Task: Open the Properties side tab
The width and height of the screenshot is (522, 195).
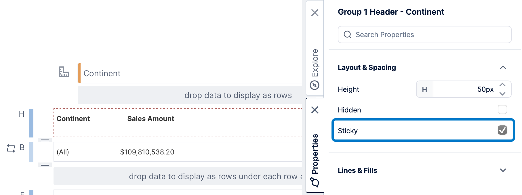Action: (315, 154)
